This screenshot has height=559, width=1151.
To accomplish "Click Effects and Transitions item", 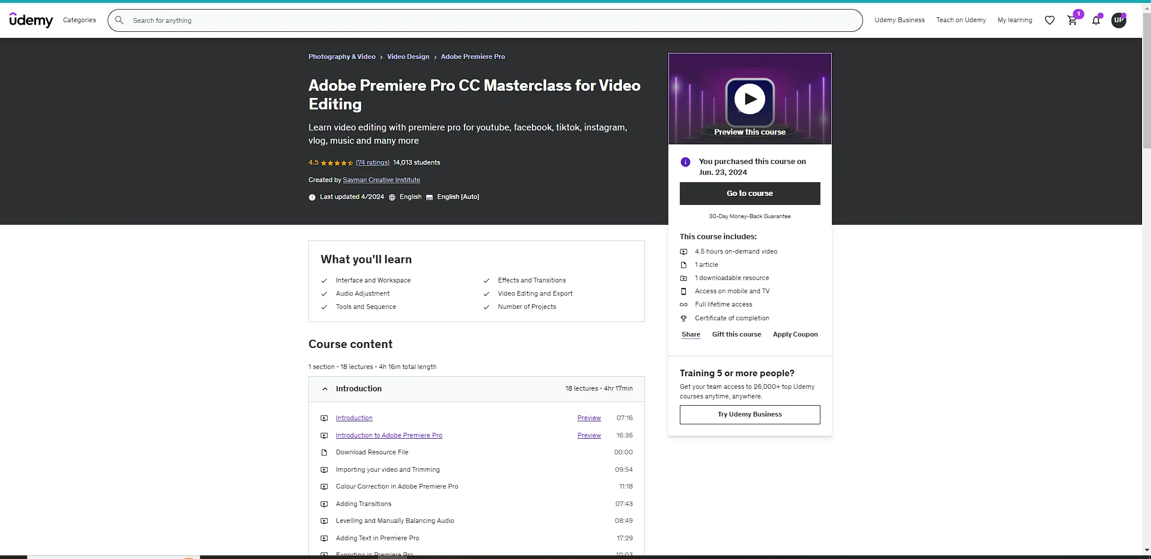I will (532, 280).
